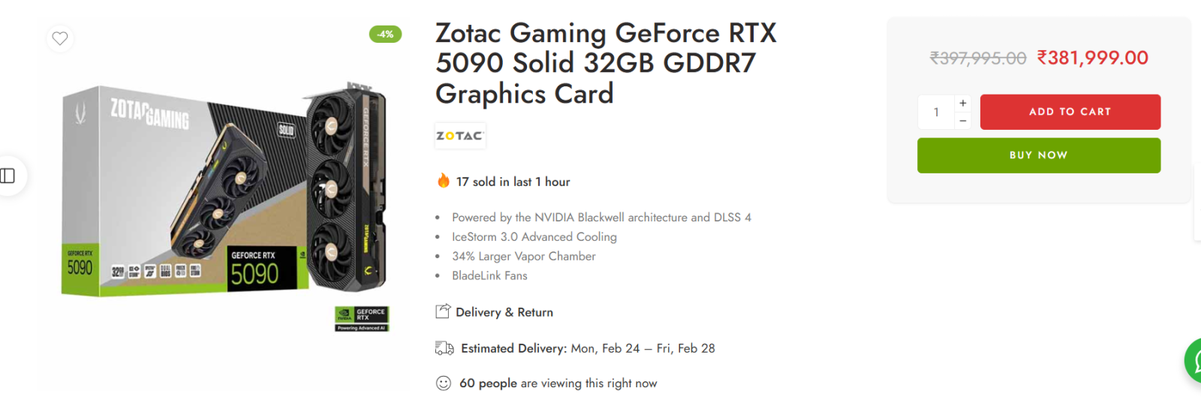Click the delivery truck icon
Viewport: 1201px width, 400px height.
pyautogui.click(x=444, y=348)
